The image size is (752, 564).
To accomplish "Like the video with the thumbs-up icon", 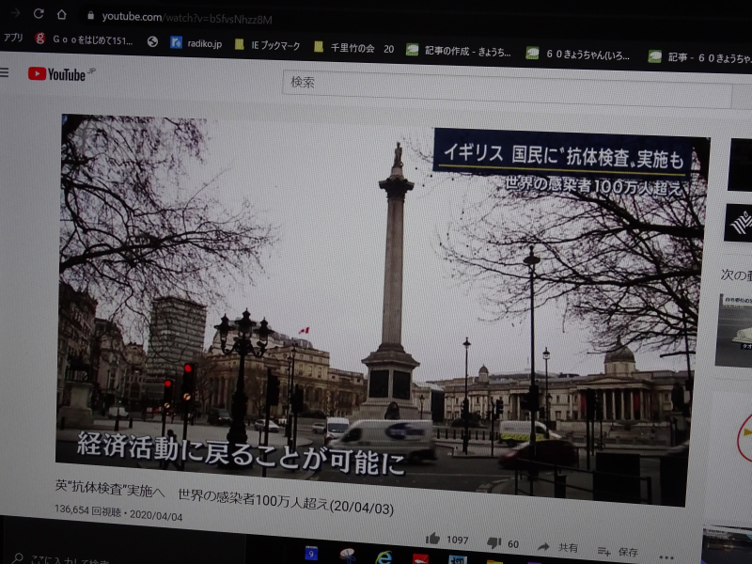I will click(x=432, y=538).
